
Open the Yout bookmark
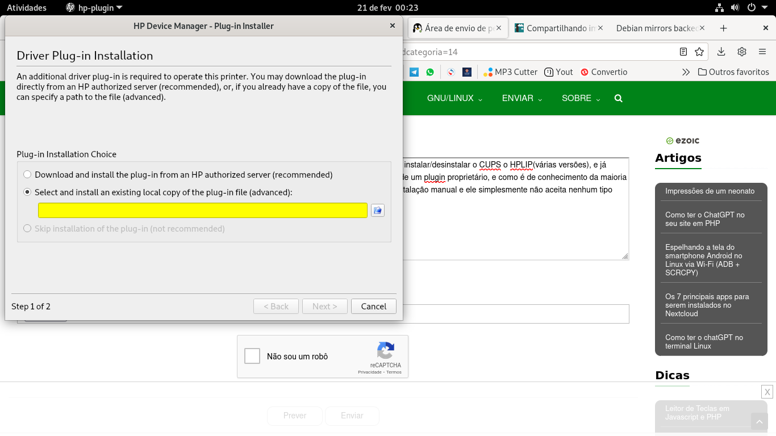click(558, 72)
